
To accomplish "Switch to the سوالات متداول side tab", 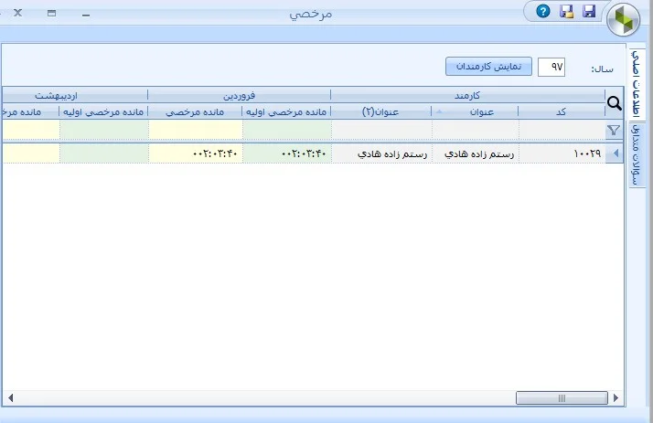I will 637,154.
